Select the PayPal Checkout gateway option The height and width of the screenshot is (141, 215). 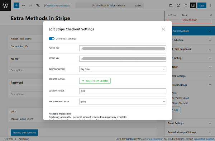[x=180, y=98]
